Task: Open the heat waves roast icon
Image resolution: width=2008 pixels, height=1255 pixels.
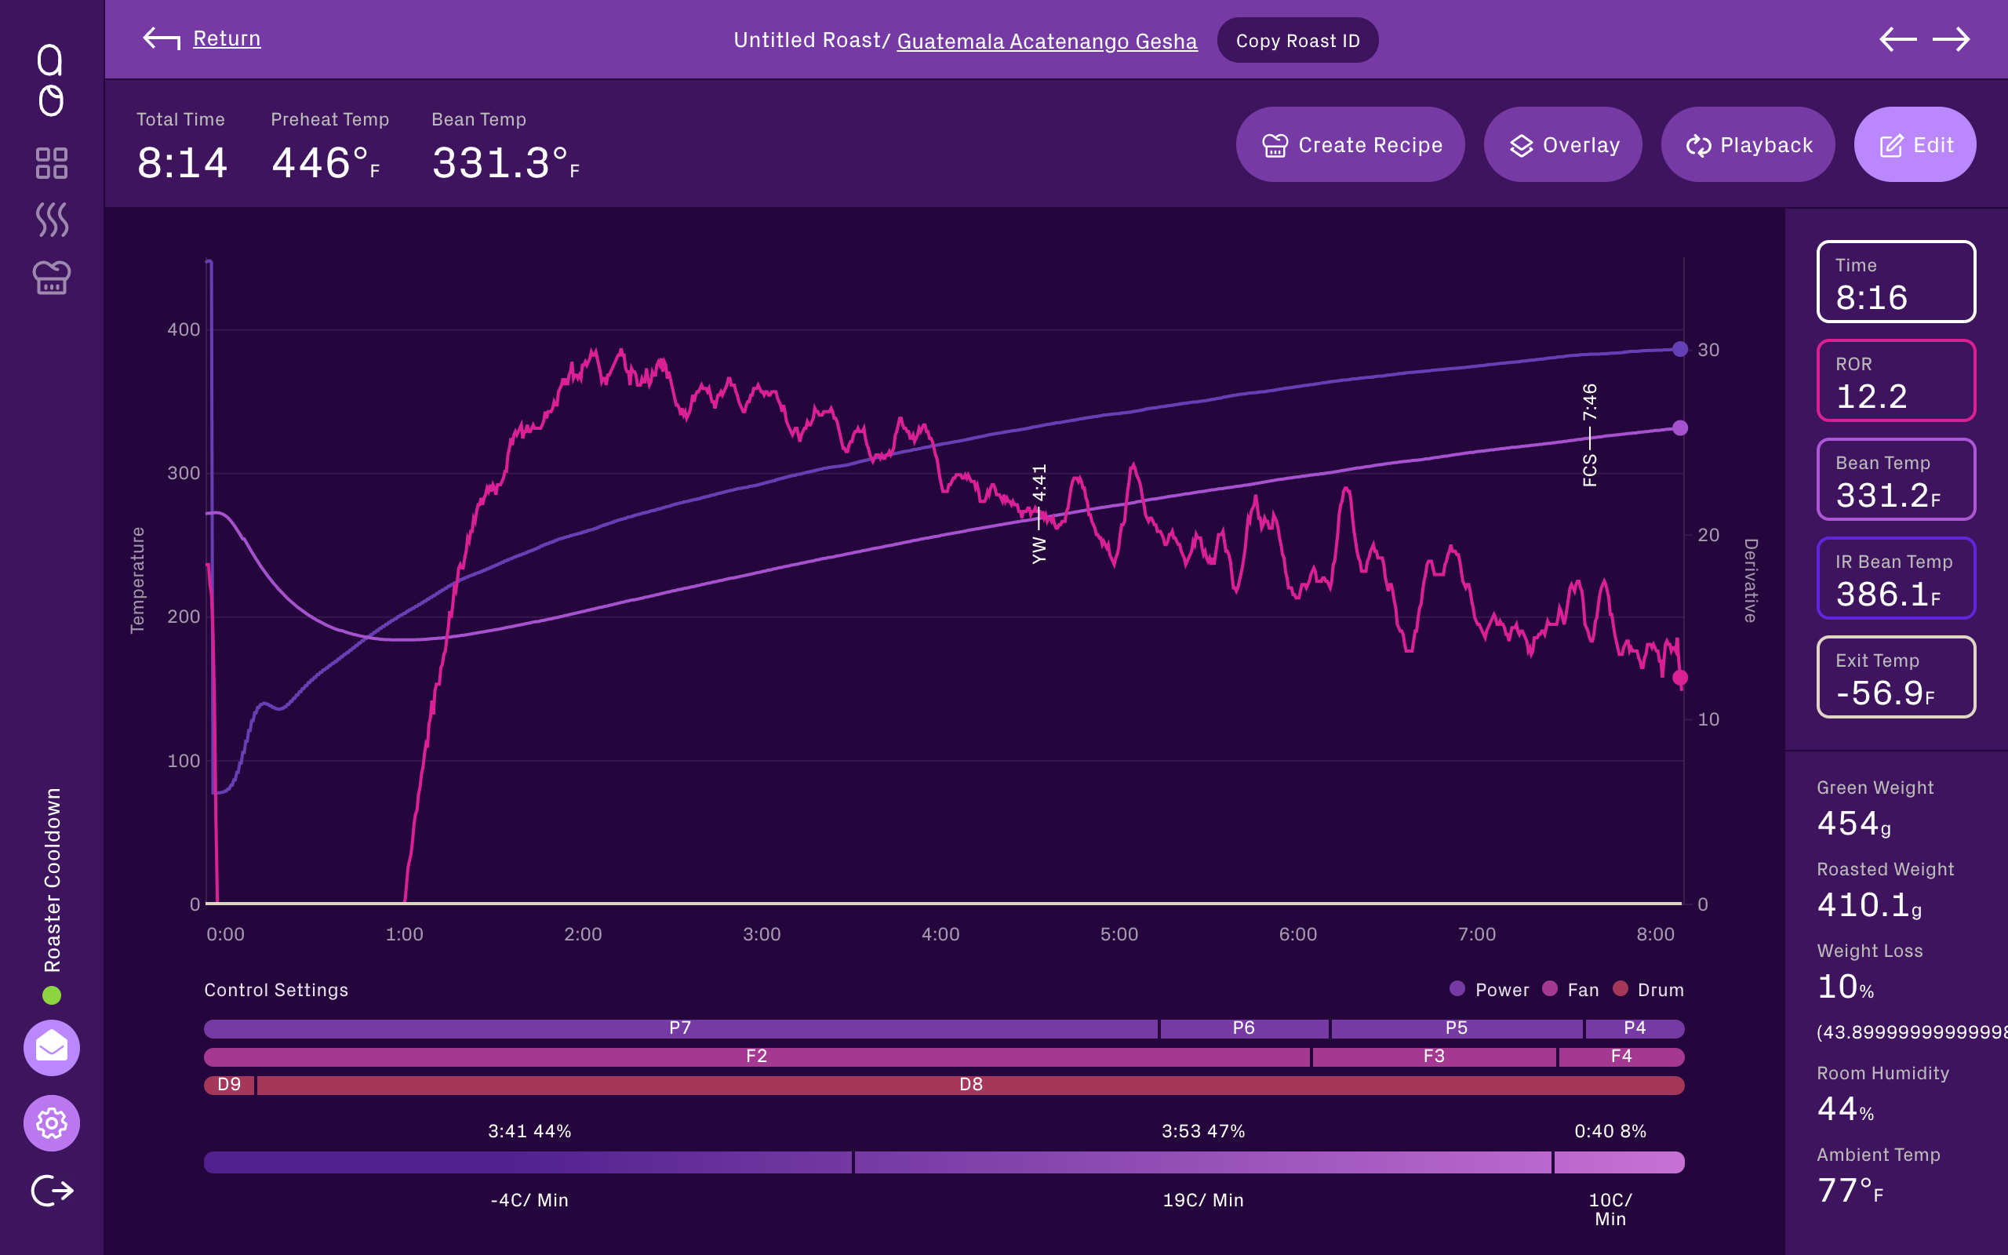Action: (x=52, y=220)
